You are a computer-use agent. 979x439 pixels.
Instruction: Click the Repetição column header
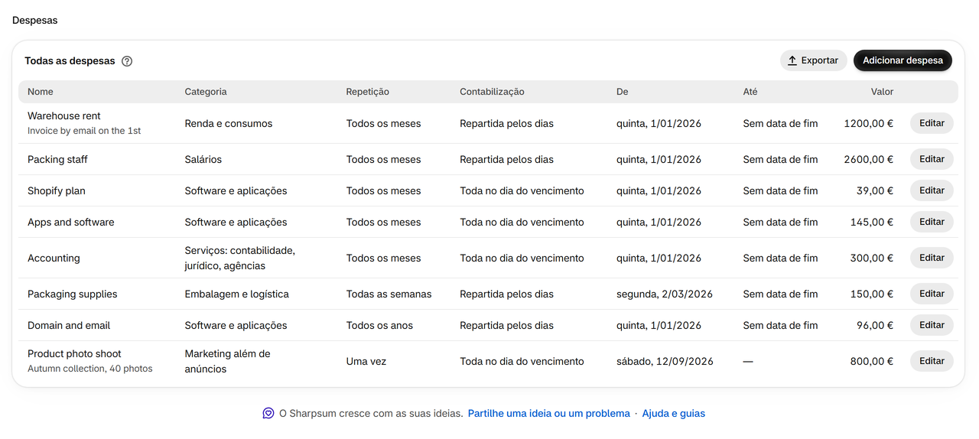pos(367,92)
